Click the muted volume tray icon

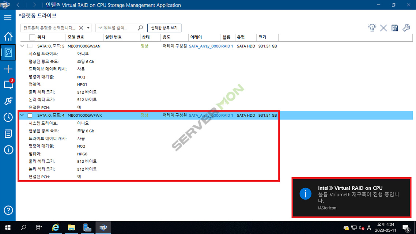[x=361, y=228]
